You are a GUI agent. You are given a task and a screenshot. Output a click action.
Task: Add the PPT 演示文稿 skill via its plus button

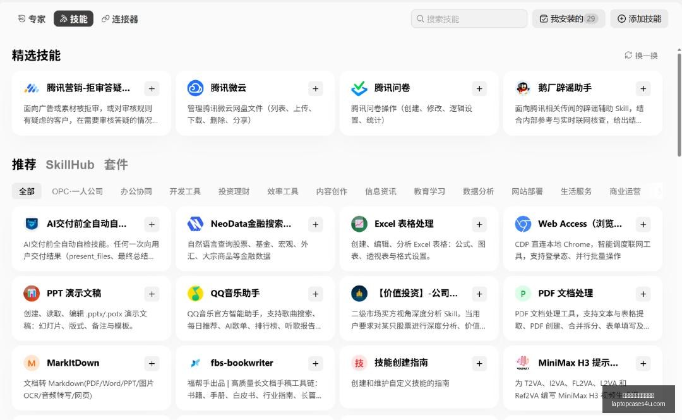[152, 294]
